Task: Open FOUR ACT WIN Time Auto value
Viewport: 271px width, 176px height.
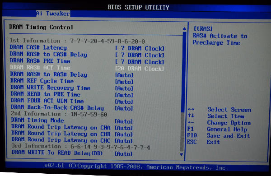Action: click(x=124, y=102)
